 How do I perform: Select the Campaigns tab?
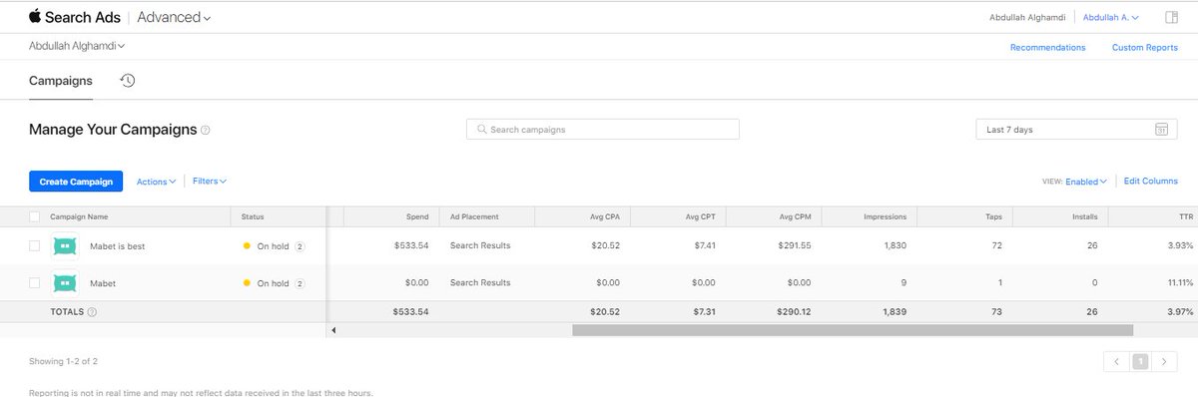(x=61, y=81)
